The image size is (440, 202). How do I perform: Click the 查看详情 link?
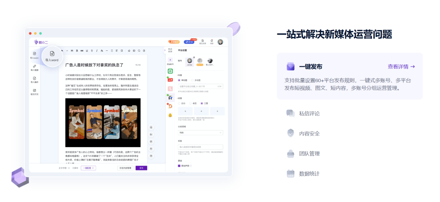pyautogui.click(x=401, y=67)
